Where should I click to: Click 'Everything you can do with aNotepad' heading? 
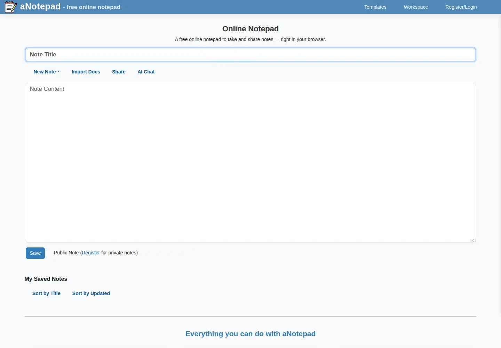click(x=250, y=334)
